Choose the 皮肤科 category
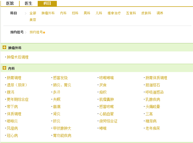Viewport: 193px width, 143px height. 146,13
